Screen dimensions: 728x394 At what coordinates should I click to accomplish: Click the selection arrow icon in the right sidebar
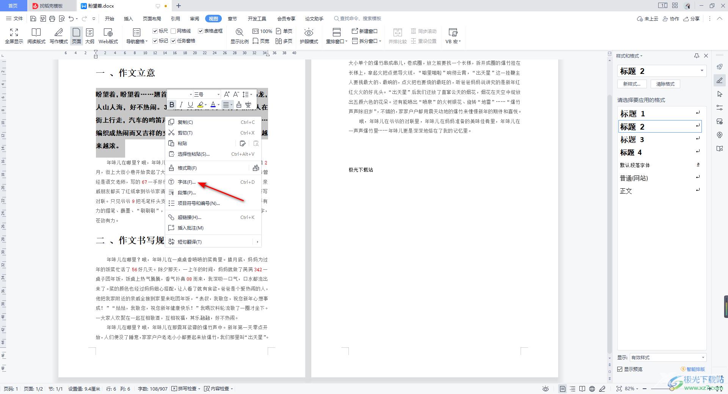[720, 94]
